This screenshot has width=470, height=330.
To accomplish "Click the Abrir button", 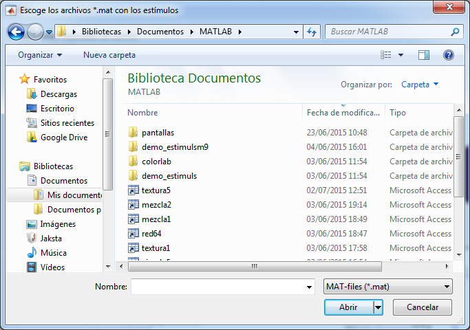I will point(348,307).
